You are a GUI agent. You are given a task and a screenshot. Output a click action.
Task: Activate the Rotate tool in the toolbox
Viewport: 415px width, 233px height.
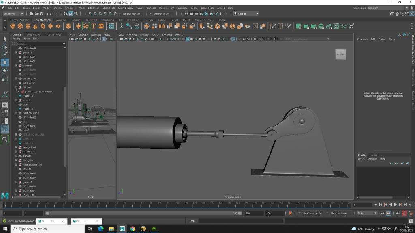click(5, 70)
